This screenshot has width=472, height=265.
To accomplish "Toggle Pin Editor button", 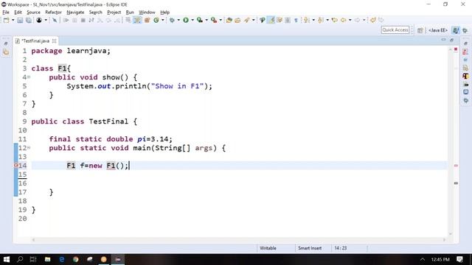I will [x=373, y=20].
